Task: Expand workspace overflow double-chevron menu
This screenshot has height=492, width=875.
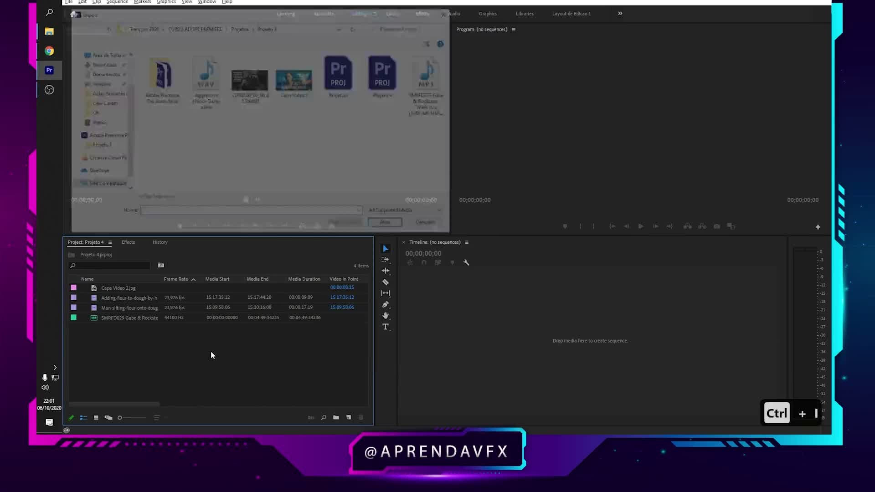Action: [620, 14]
